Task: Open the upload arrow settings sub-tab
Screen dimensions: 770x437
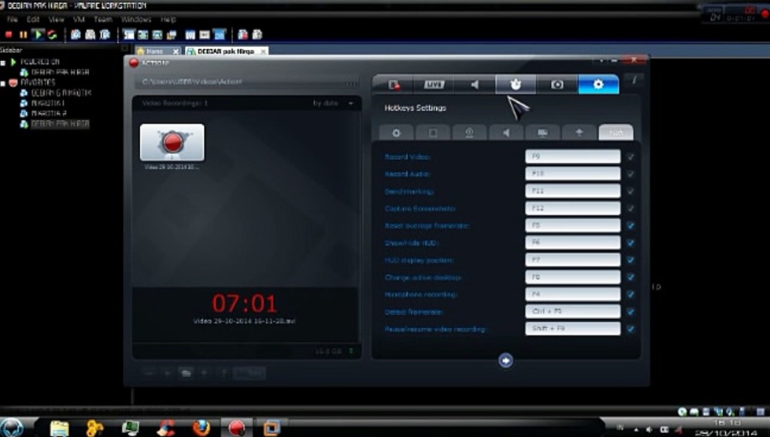Action: pyautogui.click(x=579, y=132)
